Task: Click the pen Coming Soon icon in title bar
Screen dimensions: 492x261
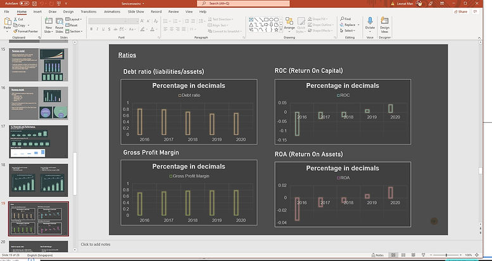Action: click(430, 3)
